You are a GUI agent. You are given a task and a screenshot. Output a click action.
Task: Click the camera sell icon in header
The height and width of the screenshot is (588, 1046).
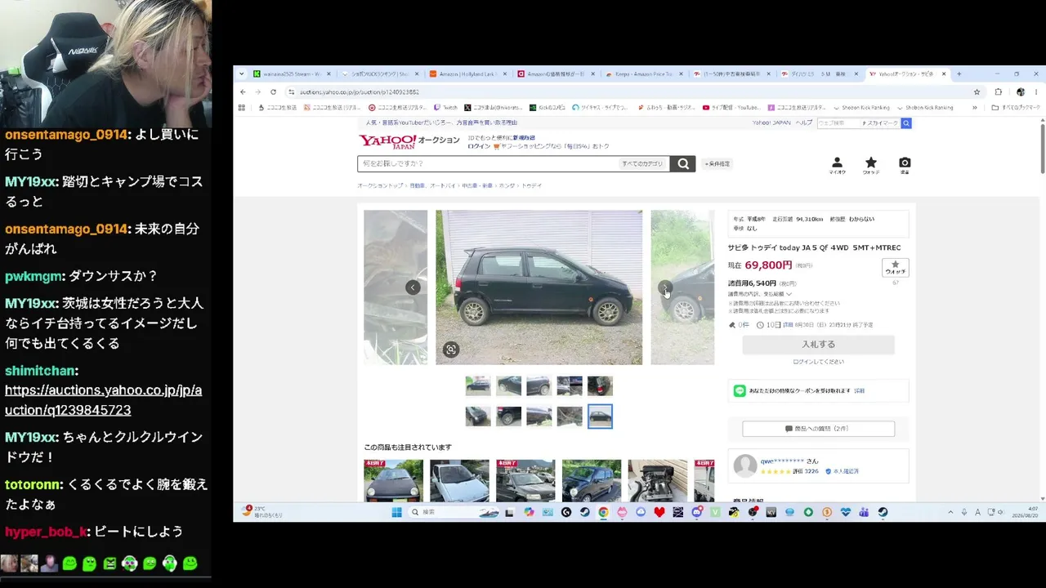(905, 165)
